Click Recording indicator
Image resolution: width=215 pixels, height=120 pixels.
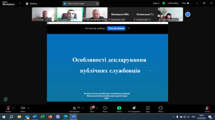click(173, 3)
